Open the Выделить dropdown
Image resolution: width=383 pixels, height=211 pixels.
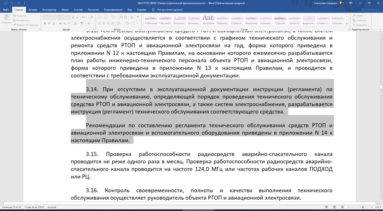[360, 25]
